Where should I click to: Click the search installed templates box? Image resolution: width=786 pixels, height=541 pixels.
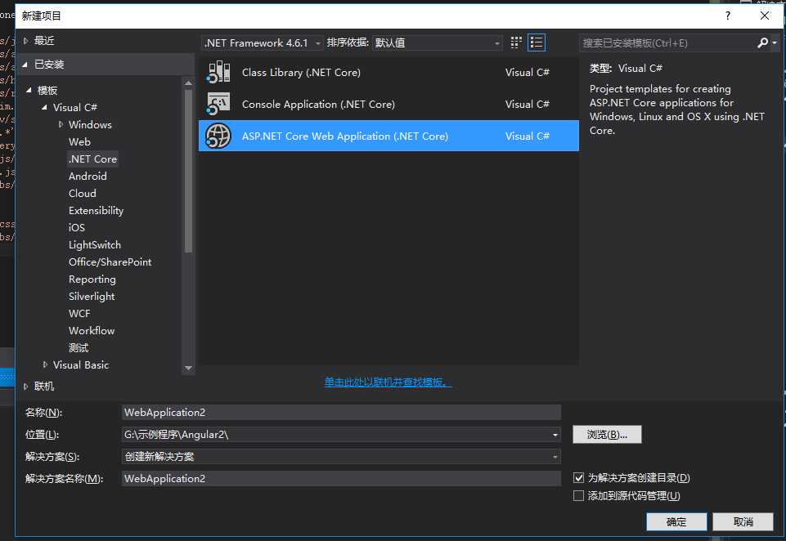coord(667,43)
